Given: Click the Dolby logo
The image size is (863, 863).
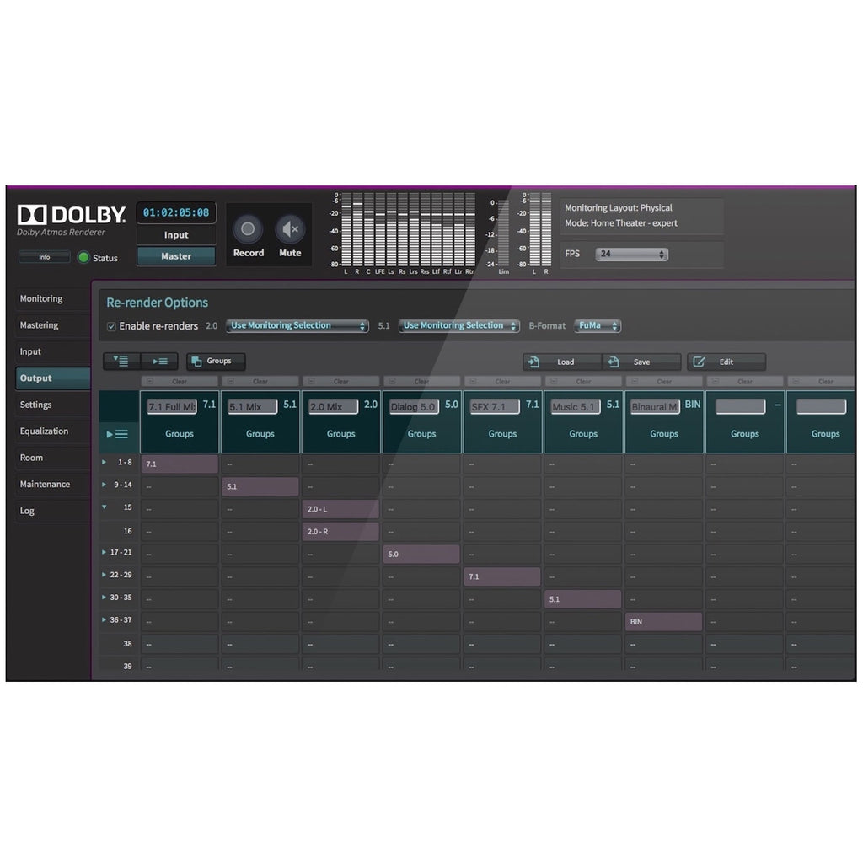Looking at the screenshot, I should pos(72,215).
